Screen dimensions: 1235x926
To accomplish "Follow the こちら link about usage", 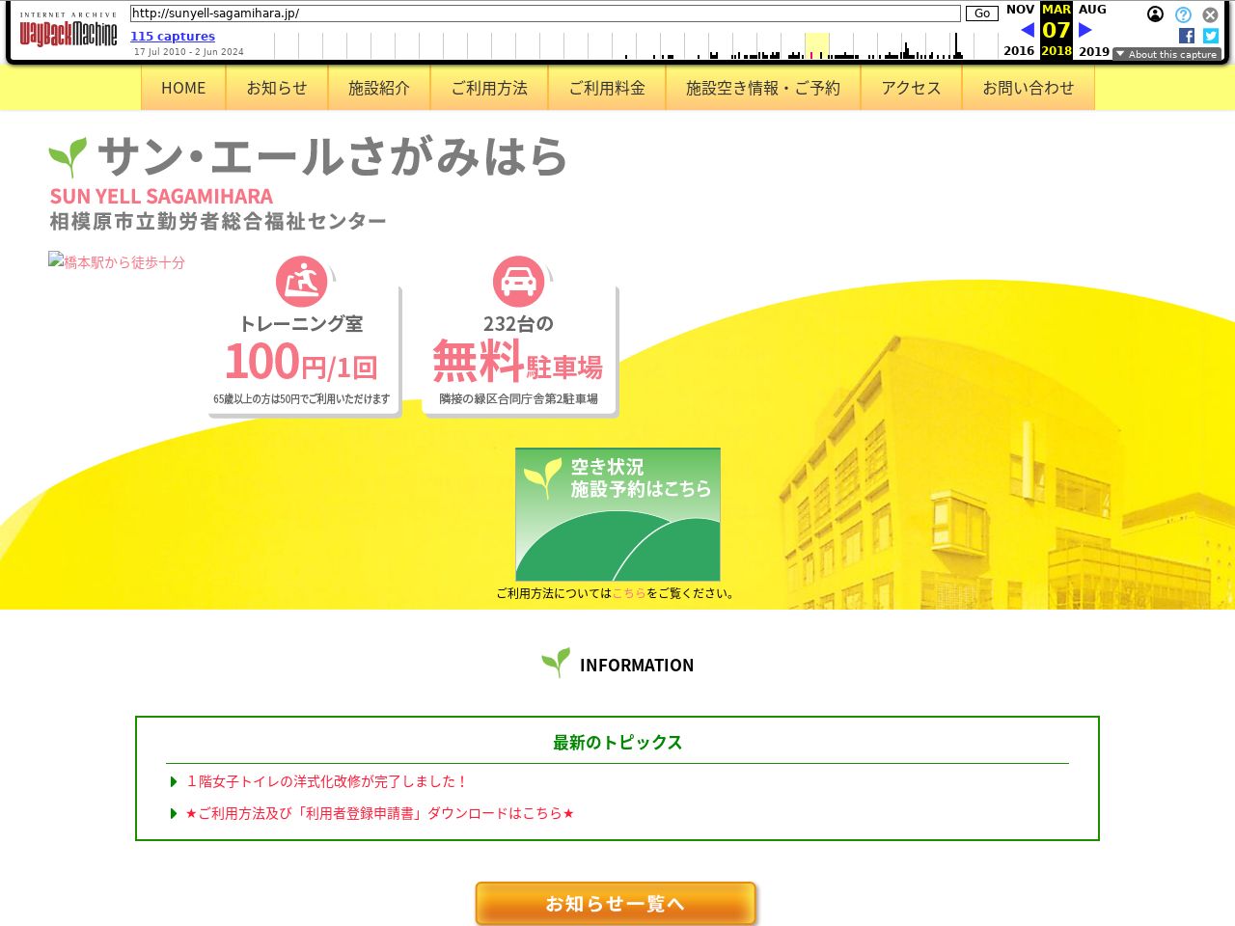I will coord(629,593).
